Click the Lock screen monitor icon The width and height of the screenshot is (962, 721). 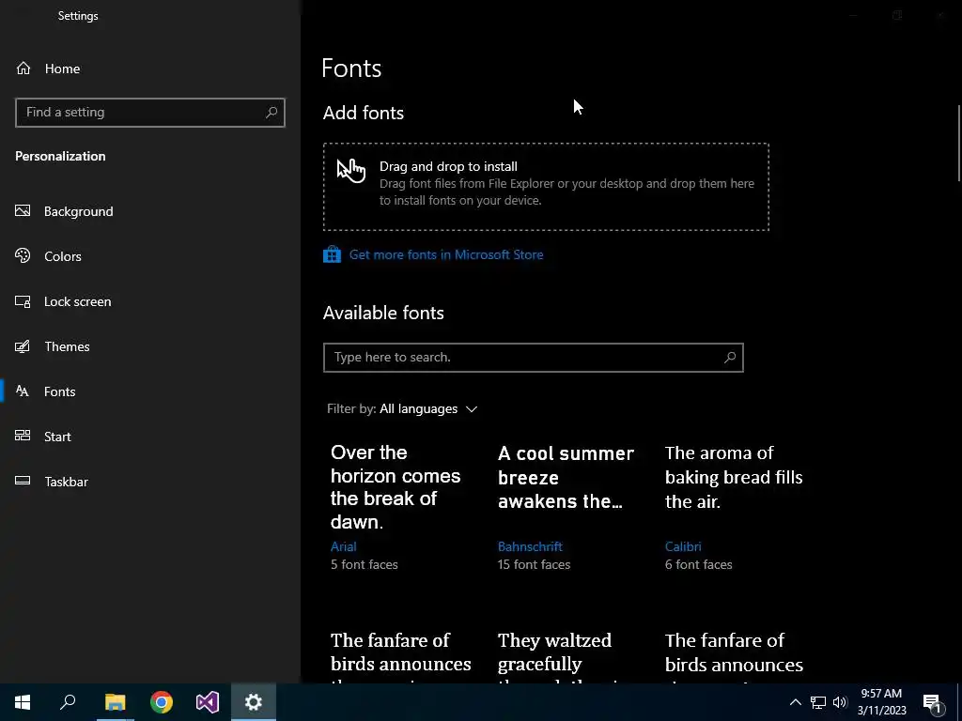(23, 301)
